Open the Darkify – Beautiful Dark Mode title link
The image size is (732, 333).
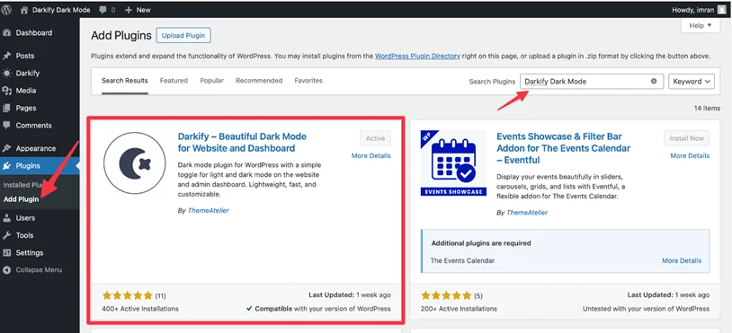tap(242, 143)
